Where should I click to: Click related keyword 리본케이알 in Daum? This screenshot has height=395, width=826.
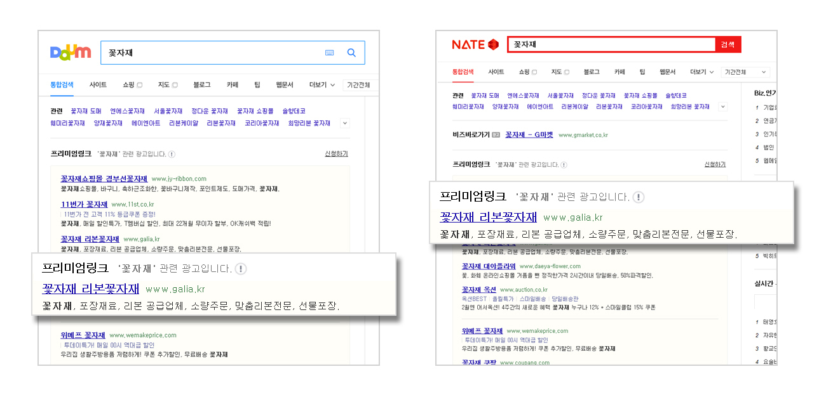pyautogui.click(x=184, y=124)
